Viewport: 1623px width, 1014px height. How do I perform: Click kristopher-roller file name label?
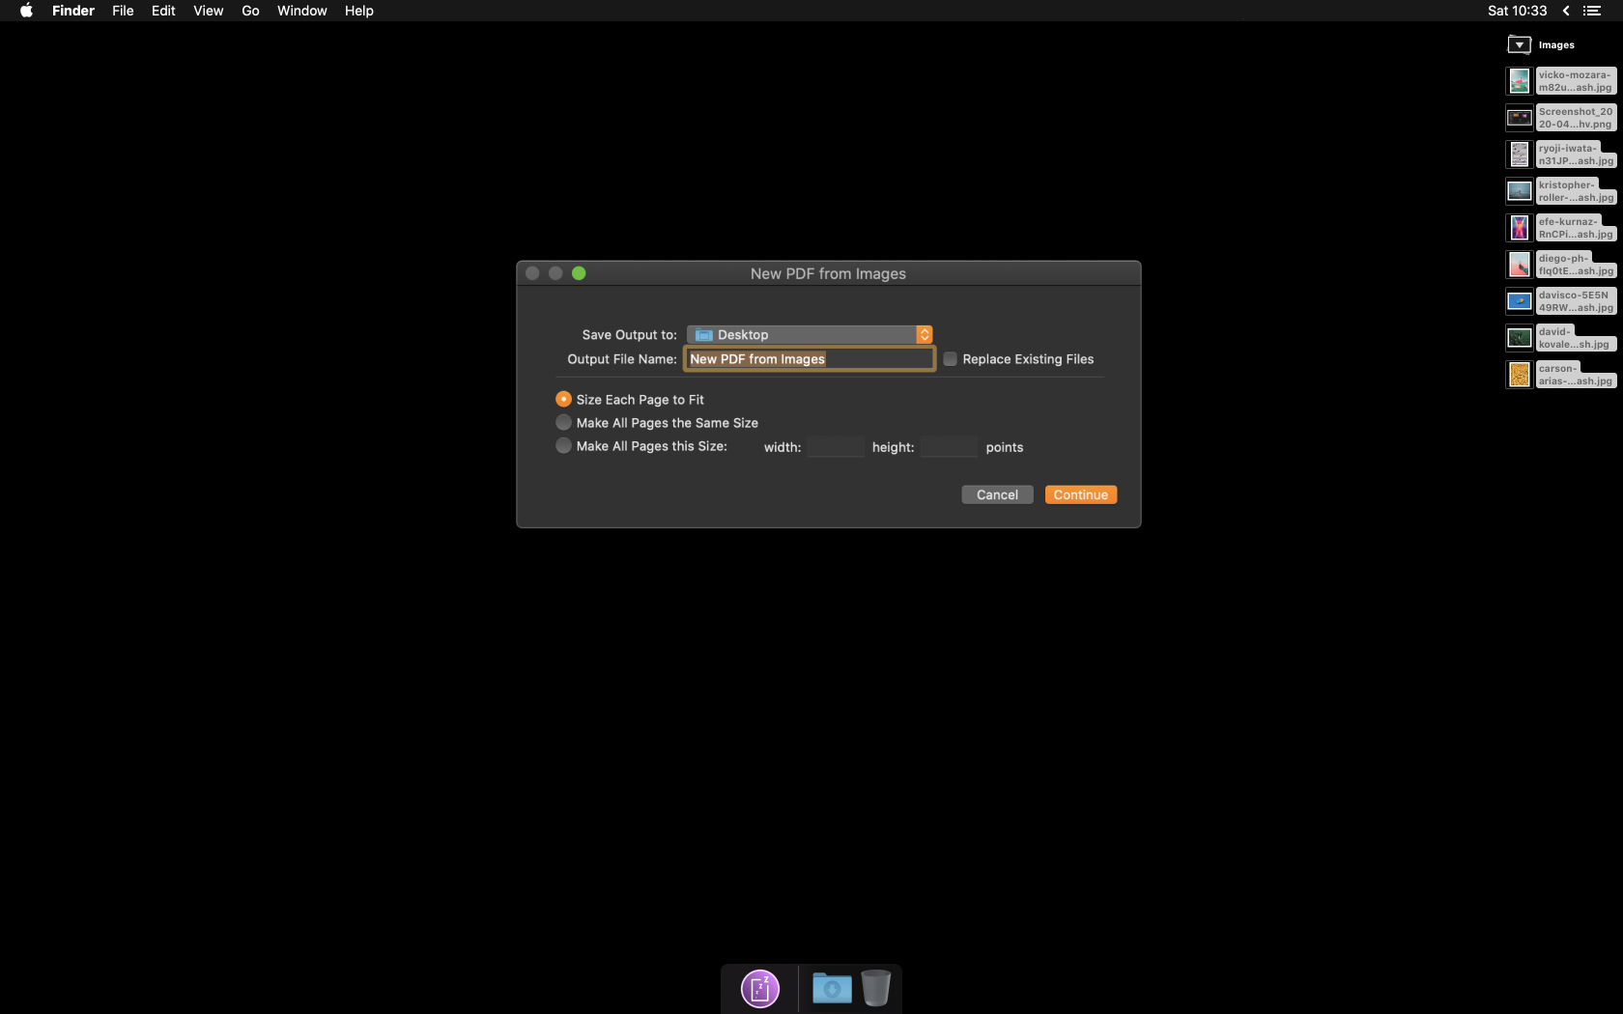click(x=1576, y=191)
